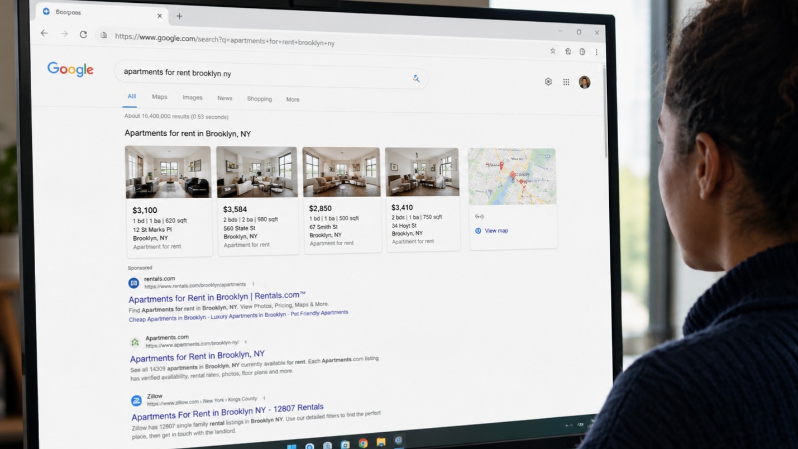Screen dimensions: 798x449
Task: Click the browser forward arrow
Action: point(64,34)
